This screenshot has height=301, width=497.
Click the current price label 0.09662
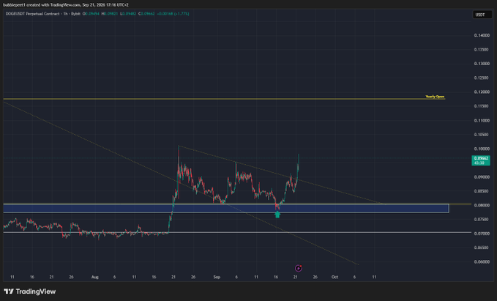point(482,160)
